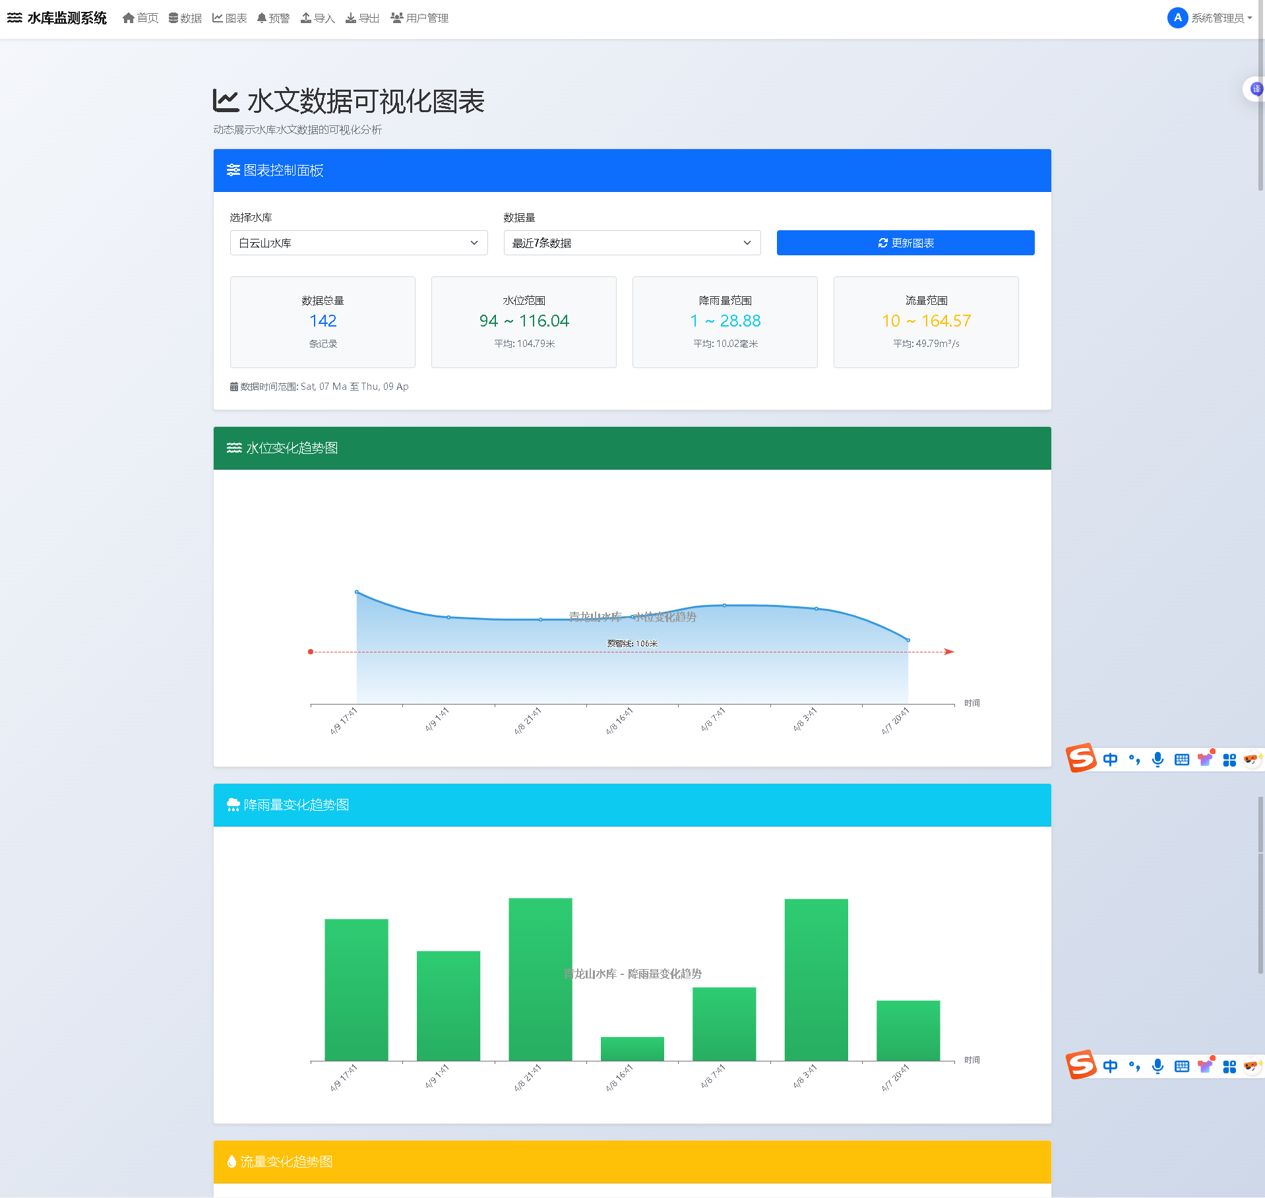Click the 更新图表 refresh button

point(905,243)
